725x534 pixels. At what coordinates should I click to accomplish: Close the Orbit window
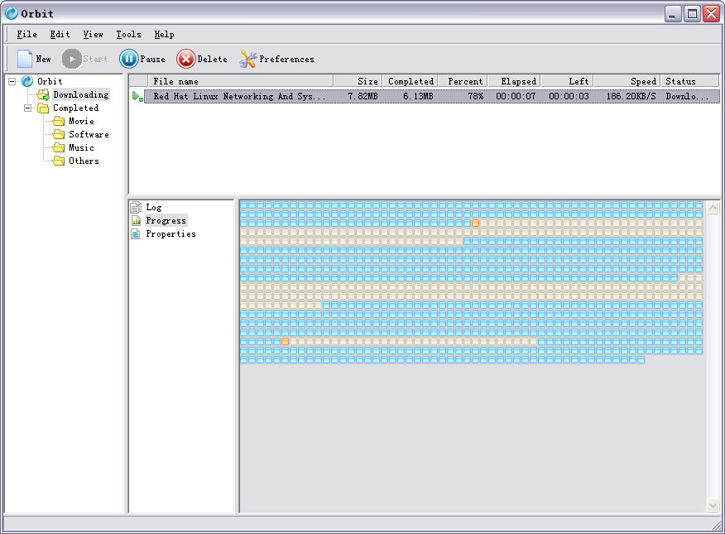711,14
